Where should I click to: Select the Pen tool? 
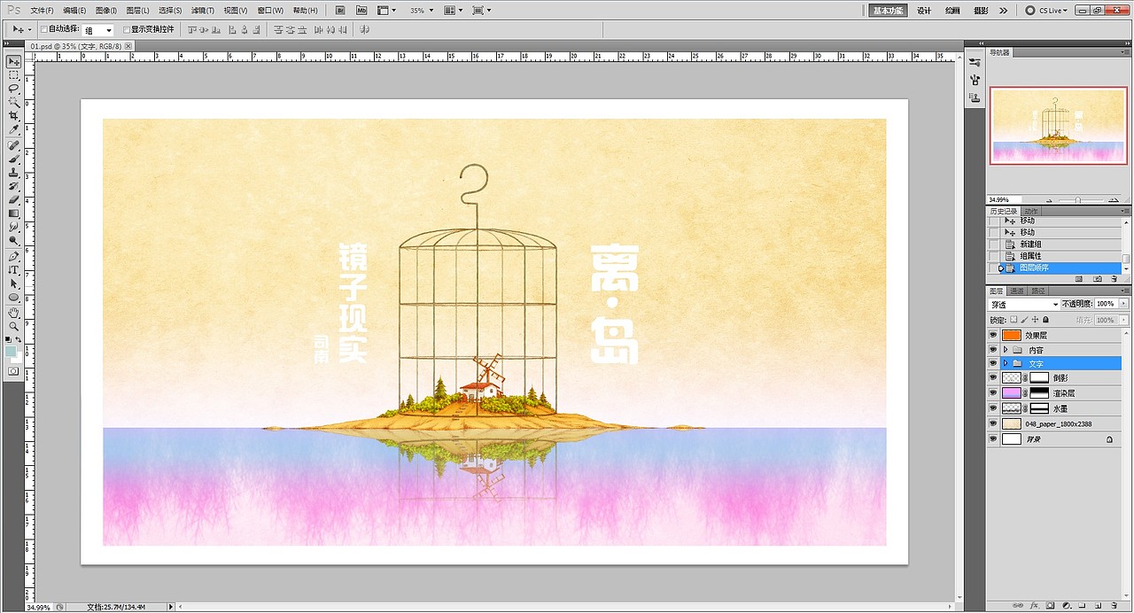tap(13, 255)
